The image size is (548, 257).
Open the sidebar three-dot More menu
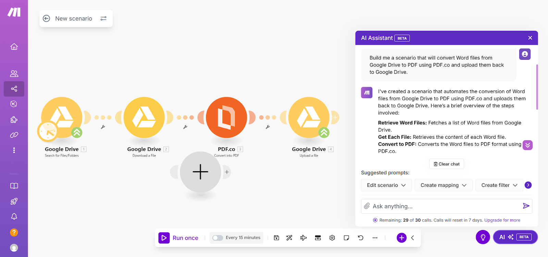point(14,150)
